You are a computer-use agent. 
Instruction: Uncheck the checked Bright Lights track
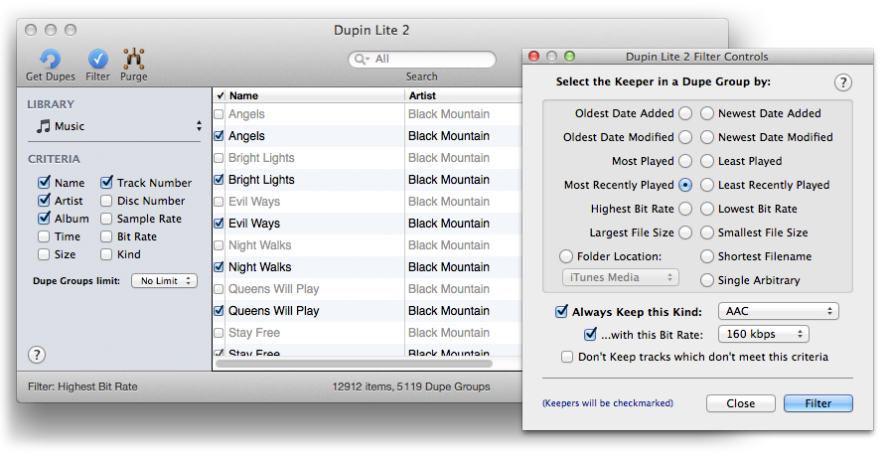point(219,180)
